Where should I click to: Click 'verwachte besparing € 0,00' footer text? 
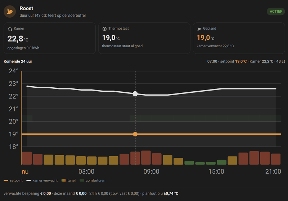(x=27, y=193)
